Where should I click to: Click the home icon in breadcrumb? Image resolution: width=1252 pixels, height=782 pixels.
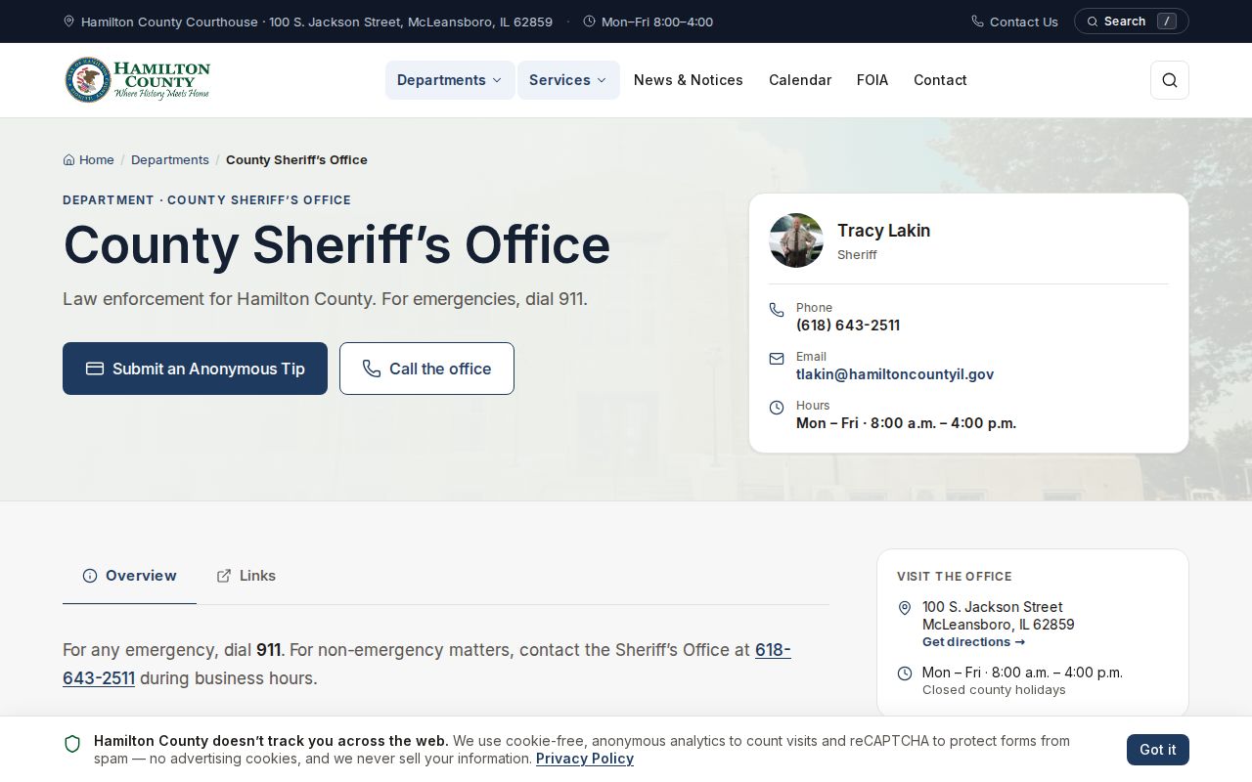(x=69, y=159)
